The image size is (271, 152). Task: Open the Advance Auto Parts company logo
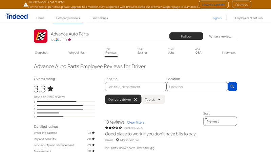(41, 36)
